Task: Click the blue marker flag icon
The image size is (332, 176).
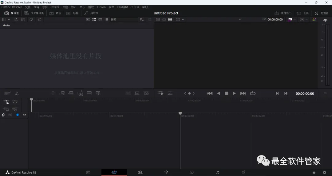Action: [18, 115]
